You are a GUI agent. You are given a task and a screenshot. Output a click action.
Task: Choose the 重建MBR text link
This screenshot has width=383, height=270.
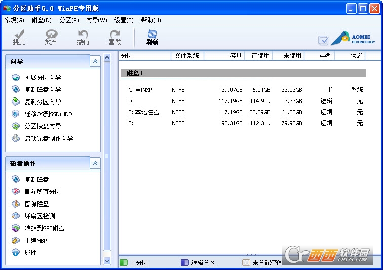click(x=36, y=241)
